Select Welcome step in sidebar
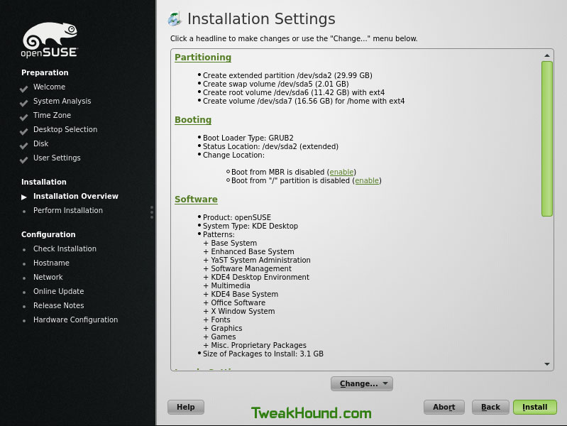This screenshot has height=426, width=567. 49,87
